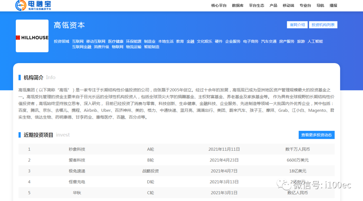Select the 移动互联网 tag
The image size is (363, 201).
(x=95, y=41)
